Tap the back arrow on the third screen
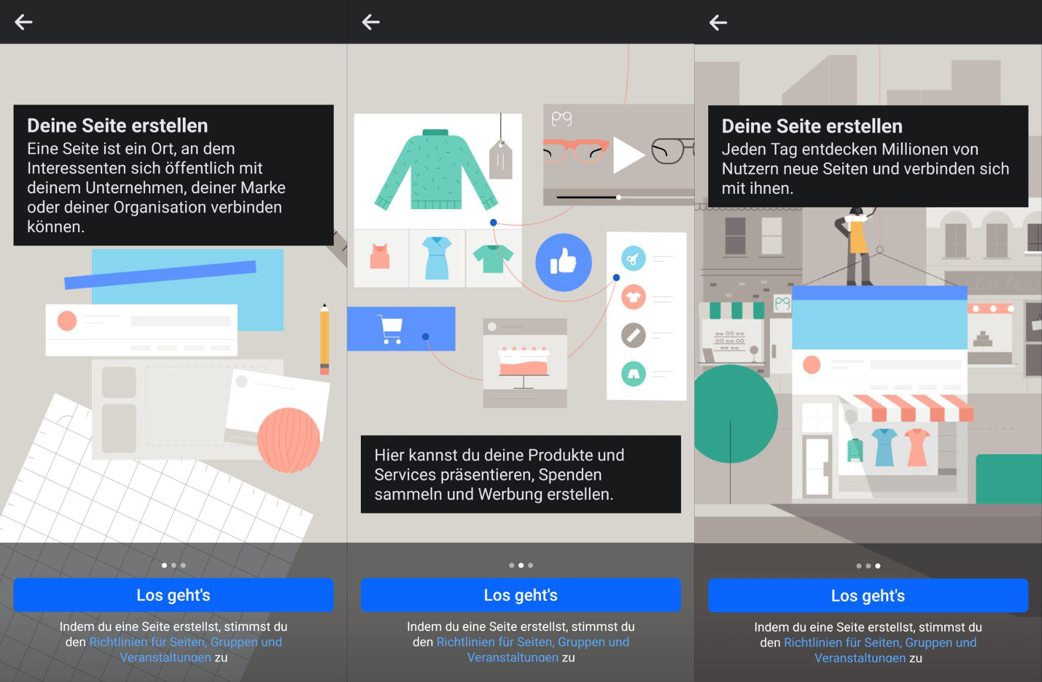Screen dimensions: 1042x682 tap(718, 23)
